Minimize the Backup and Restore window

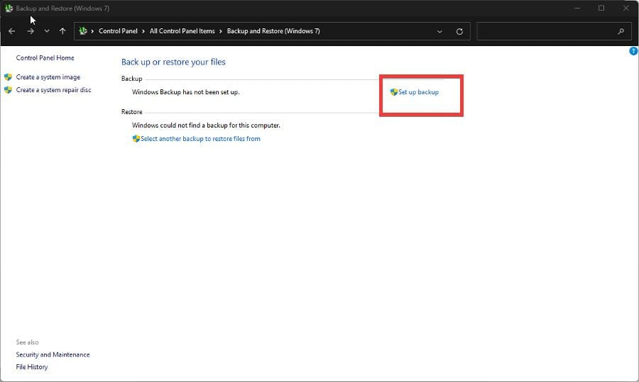[577, 8]
